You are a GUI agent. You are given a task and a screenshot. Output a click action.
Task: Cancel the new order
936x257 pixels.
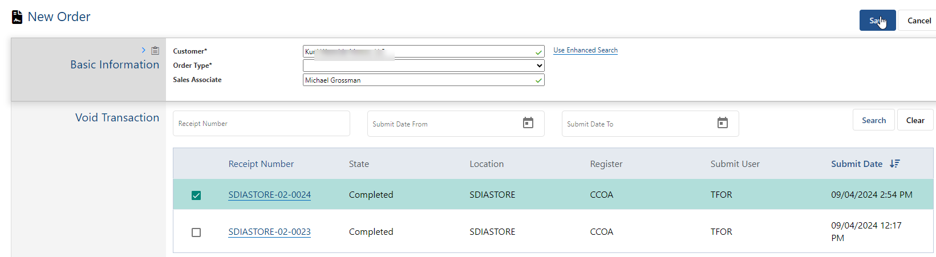pyautogui.click(x=919, y=21)
